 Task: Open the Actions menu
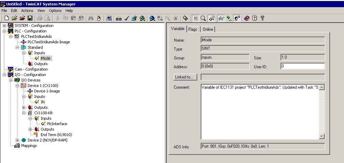pyautogui.click(x=27, y=11)
